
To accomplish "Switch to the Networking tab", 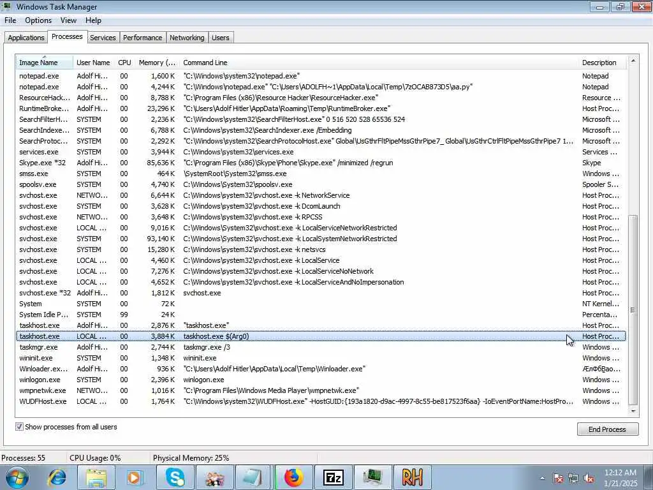I will coord(187,38).
